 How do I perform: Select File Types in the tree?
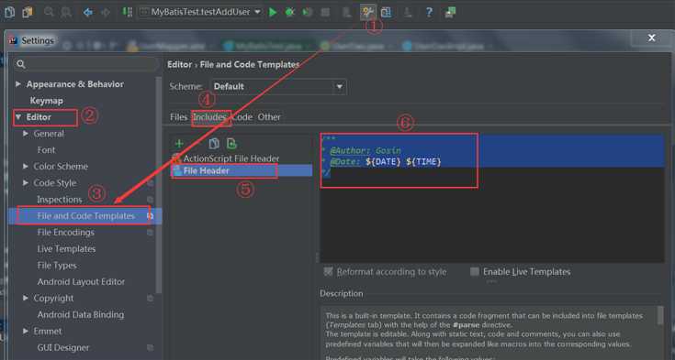(x=57, y=265)
